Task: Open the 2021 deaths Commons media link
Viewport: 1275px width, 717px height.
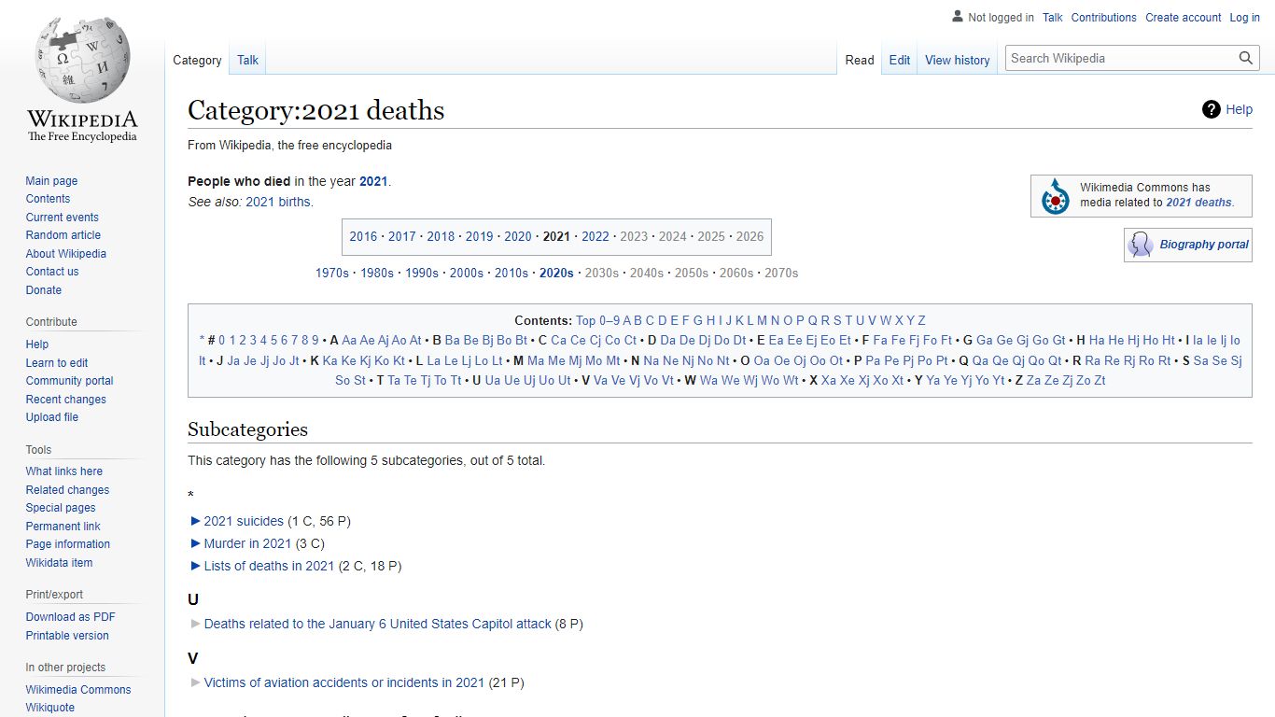Action: pos(1199,203)
